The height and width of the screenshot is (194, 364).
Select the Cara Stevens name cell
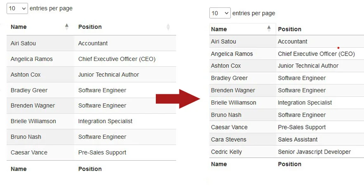click(228, 140)
